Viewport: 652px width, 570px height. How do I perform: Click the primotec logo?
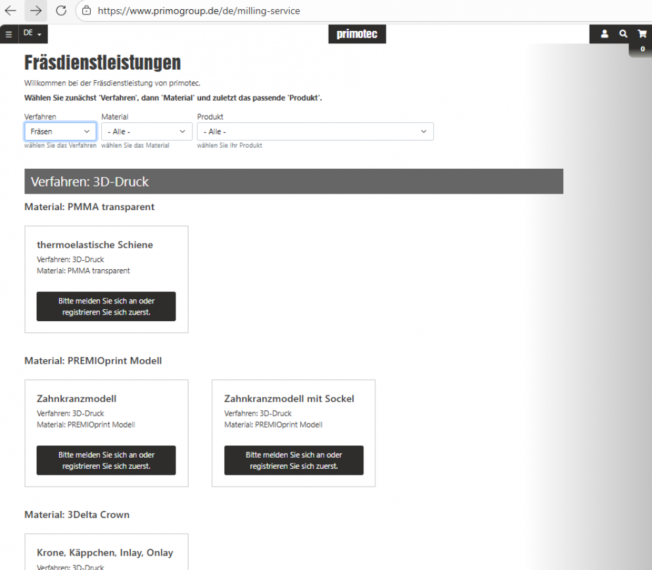point(357,33)
